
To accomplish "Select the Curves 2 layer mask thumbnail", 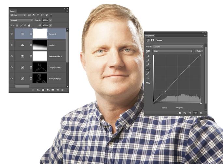I will tap(40, 34).
